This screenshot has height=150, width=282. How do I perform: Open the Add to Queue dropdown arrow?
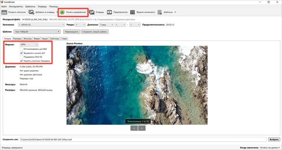[57, 12]
